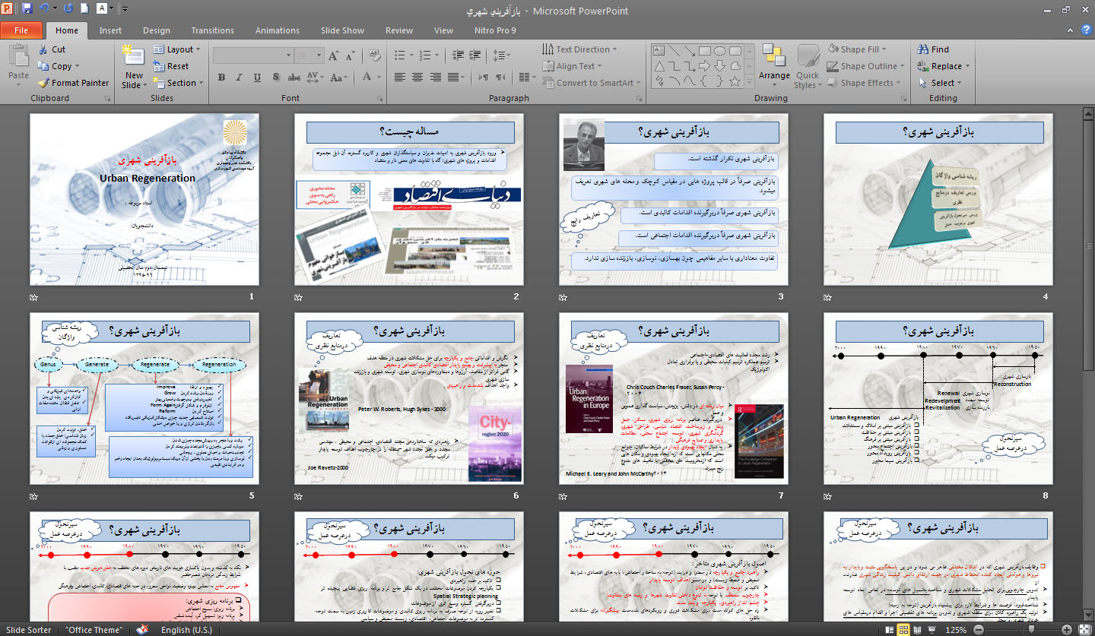Switch to the Animations tab

[x=278, y=30]
